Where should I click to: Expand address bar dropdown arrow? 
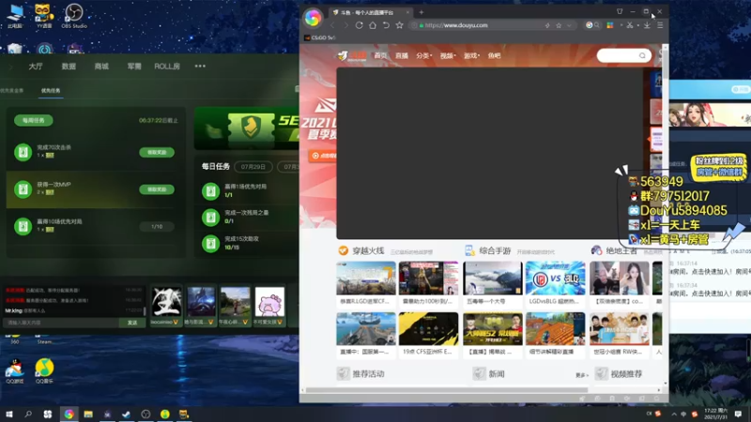(x=569, y=25)
